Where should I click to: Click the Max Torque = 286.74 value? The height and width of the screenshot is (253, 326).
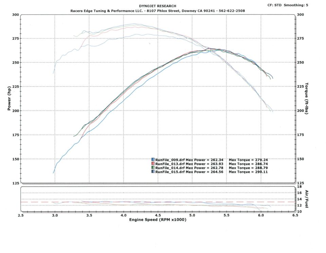[248, 164]
